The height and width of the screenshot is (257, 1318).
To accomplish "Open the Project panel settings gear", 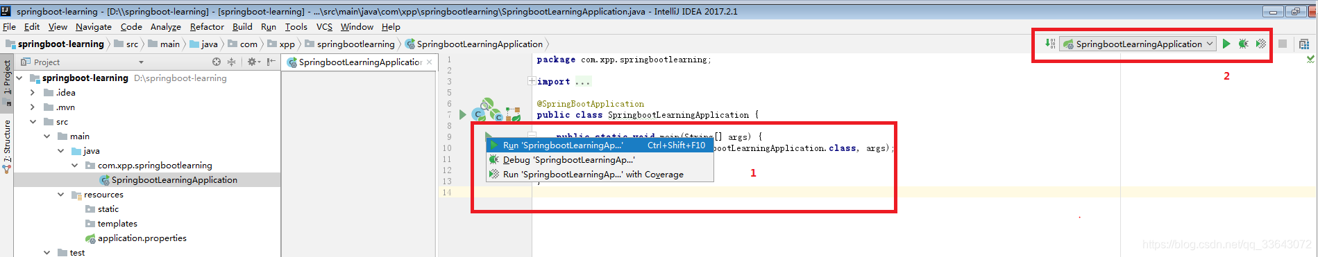I will point(253,62).
